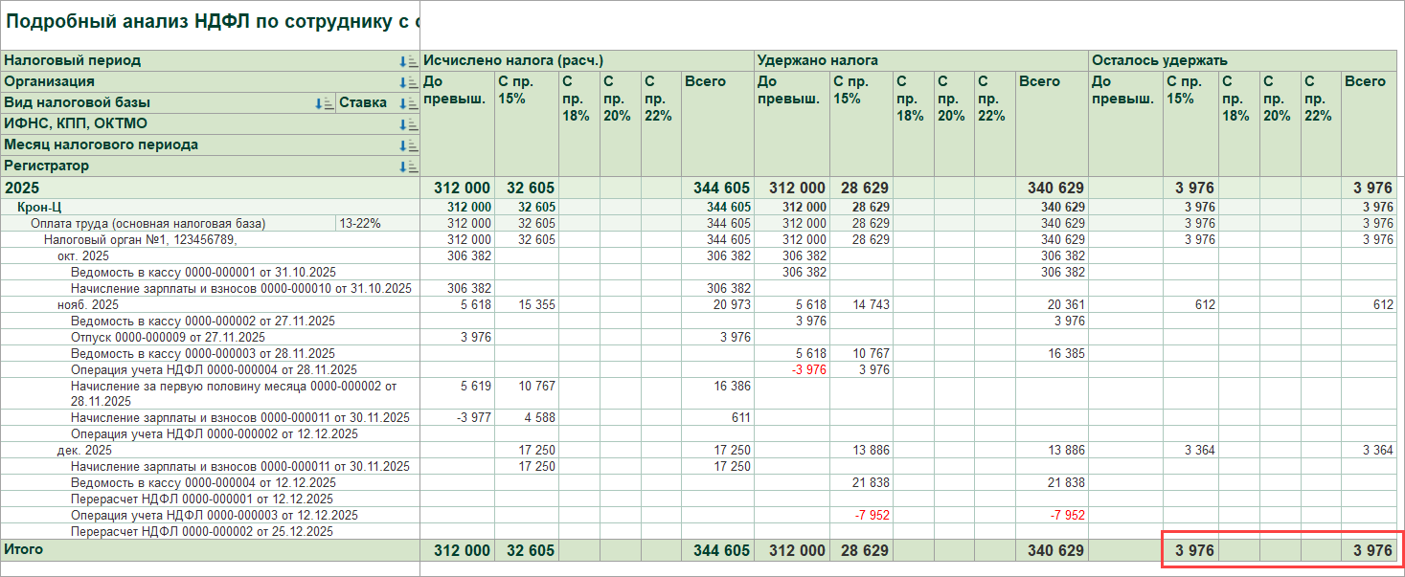Click the Удержано налога column header
1405x577 pixels.
pyautogui.click(x=921, y=60)
